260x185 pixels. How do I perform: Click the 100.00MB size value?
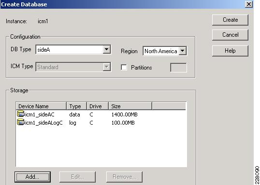(x=123, y=123)
